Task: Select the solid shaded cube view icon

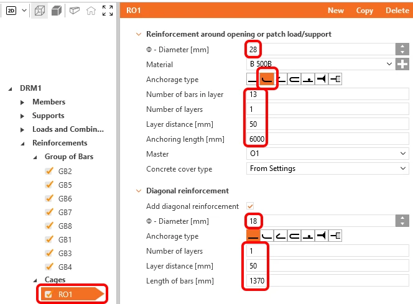Action: (x=57, y=11)
